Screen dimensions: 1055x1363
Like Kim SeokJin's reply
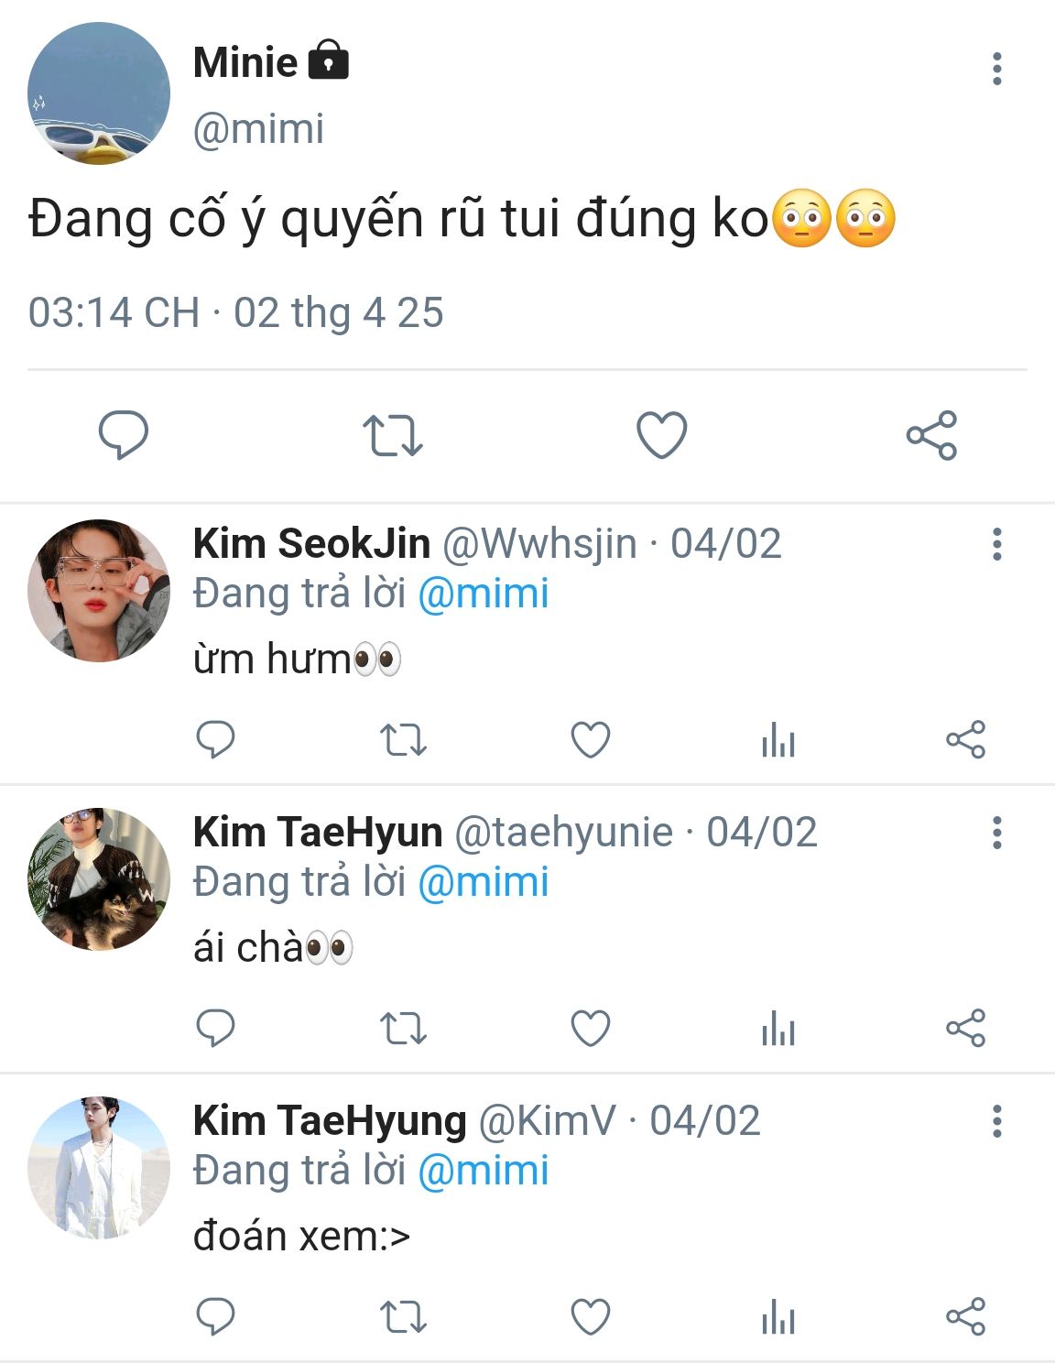(591, 739)
